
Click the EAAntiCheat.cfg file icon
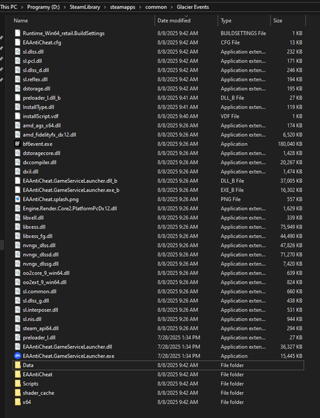[x=17, y=43]
